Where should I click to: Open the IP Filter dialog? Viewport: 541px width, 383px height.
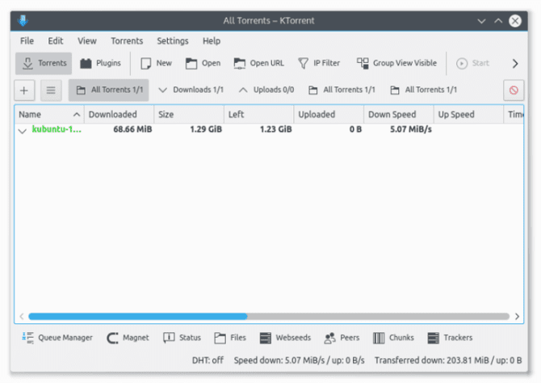tap(319, 64)
